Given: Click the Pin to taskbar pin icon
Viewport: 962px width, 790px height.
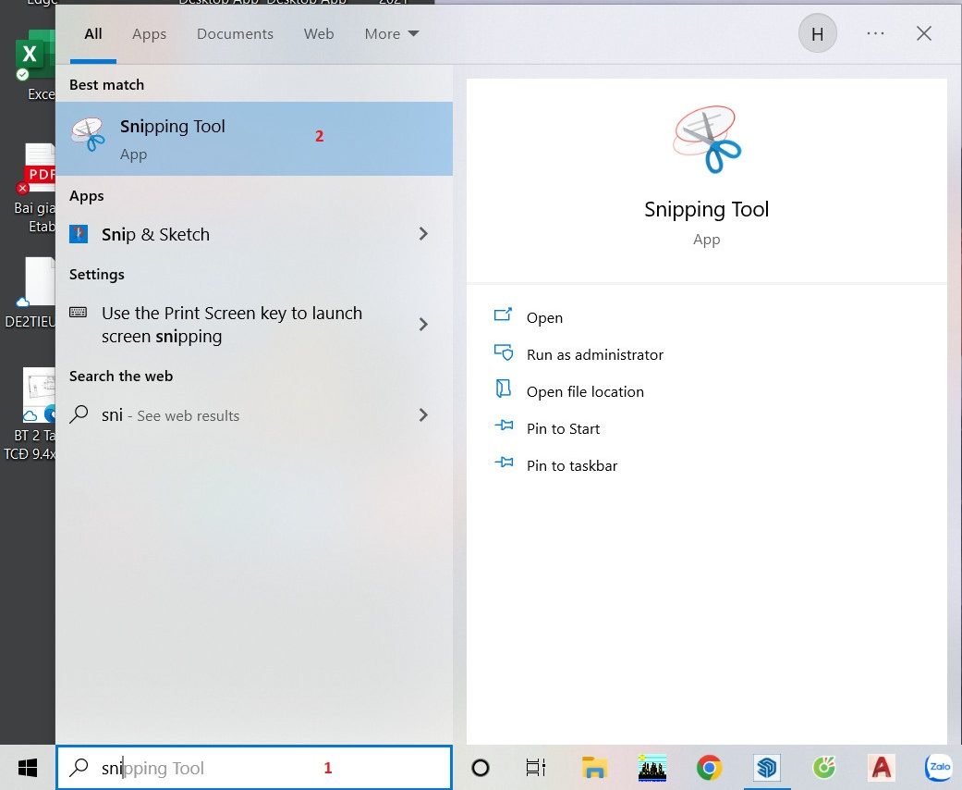Looking at the screenshot, I should coord(504,463).
